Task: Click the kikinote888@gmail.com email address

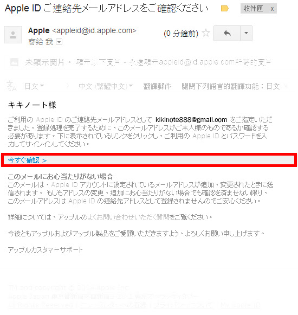Action: [x=191, y=120]
